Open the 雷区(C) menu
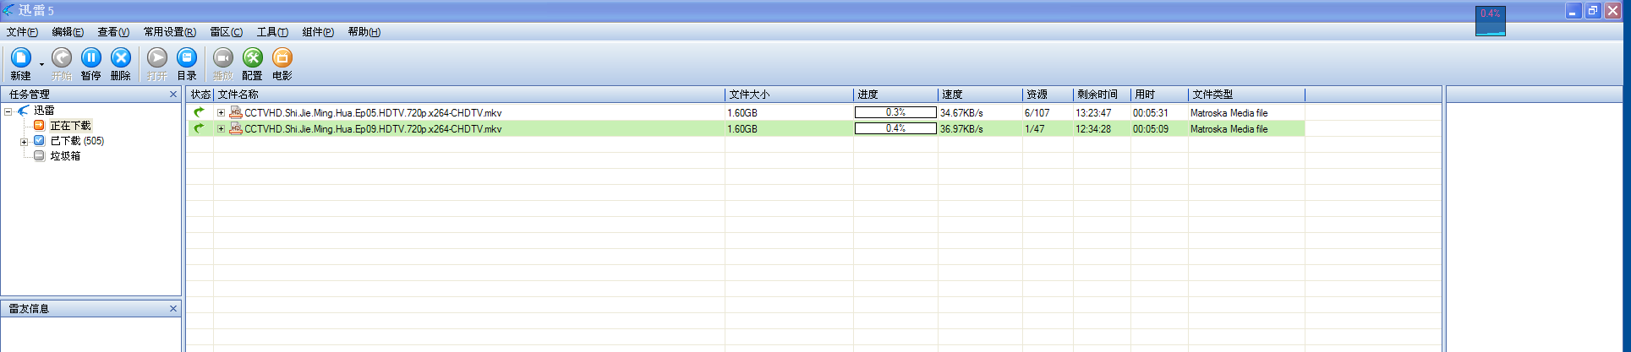The image size is (1631, 352). (226, 32)
